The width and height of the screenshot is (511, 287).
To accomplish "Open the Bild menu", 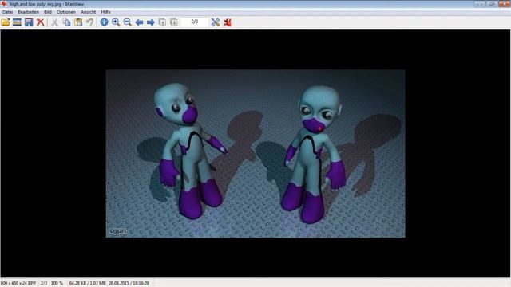I will coord(48,12).
